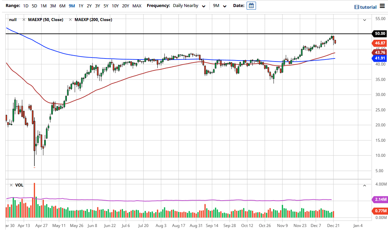Remove the MAEXP (200, Close) overlay
The image size is (388, 232).
pyautogui.click(x=70, y=19)
